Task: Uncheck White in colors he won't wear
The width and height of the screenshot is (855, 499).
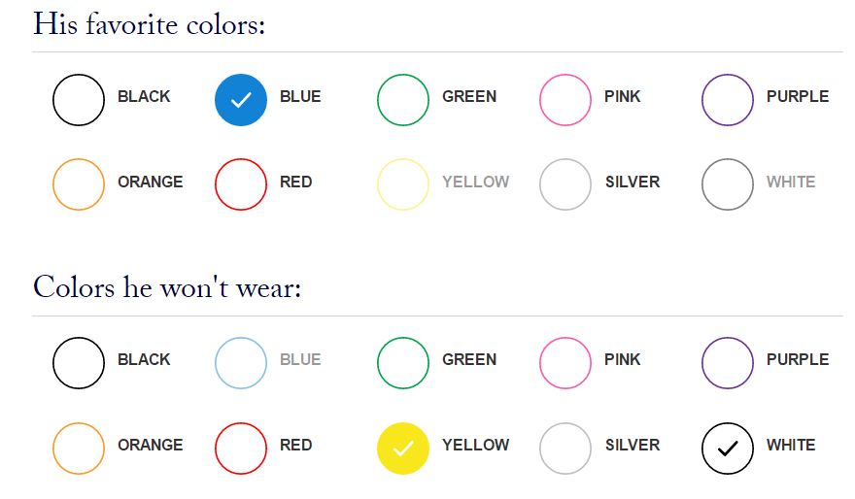Action: tap(728, 449)
